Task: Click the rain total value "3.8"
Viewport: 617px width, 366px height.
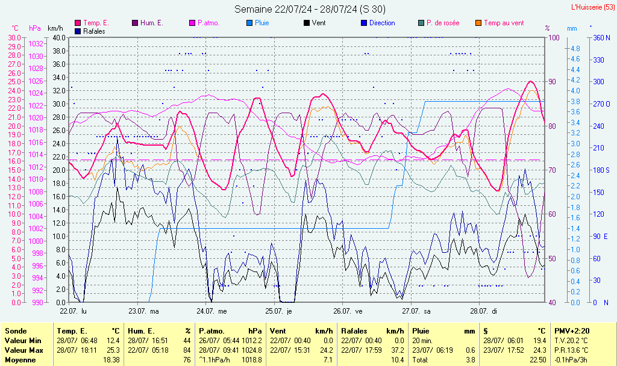Action: coord(470,360)
